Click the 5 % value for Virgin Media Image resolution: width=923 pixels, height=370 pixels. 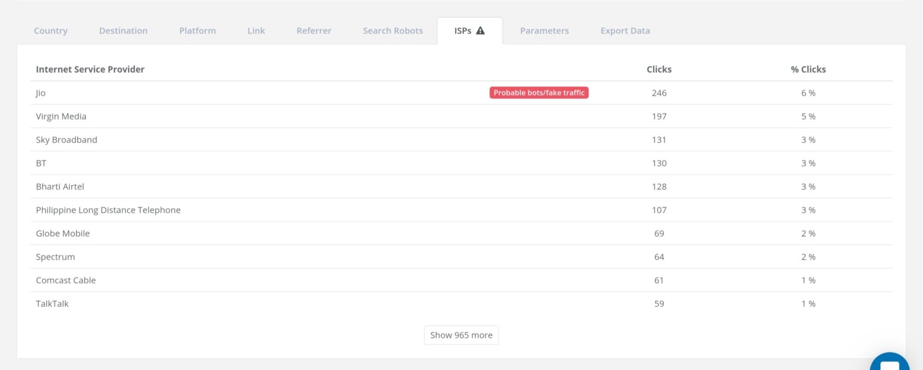point(808,116)
